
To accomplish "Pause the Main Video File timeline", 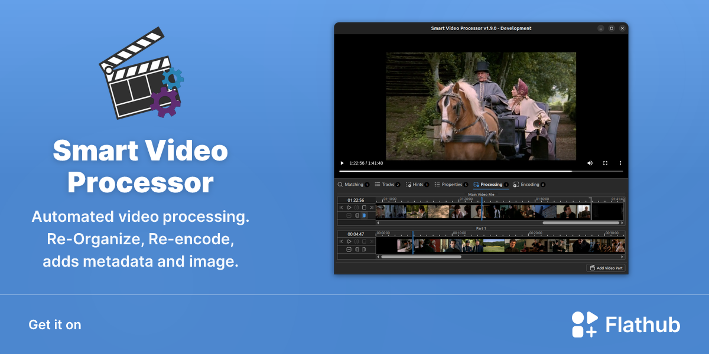I will pyautogui.click(x=356, y=208).
